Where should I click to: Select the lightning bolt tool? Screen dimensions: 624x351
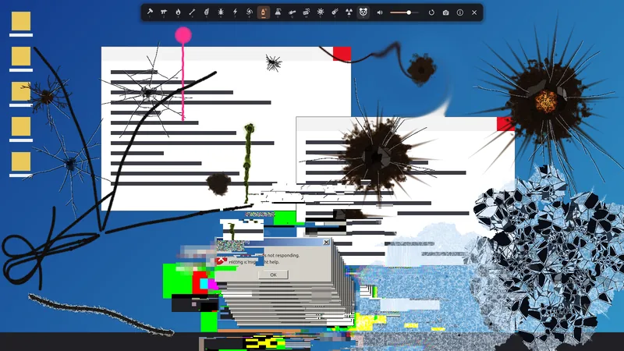(x=235, y=12)
